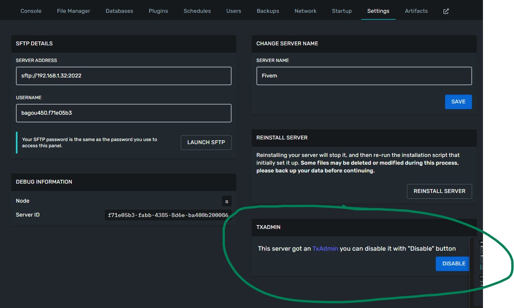Viewport: 514px width, 308px height.
Task: Click the Reinstall Server button
Action: [440, 191]
